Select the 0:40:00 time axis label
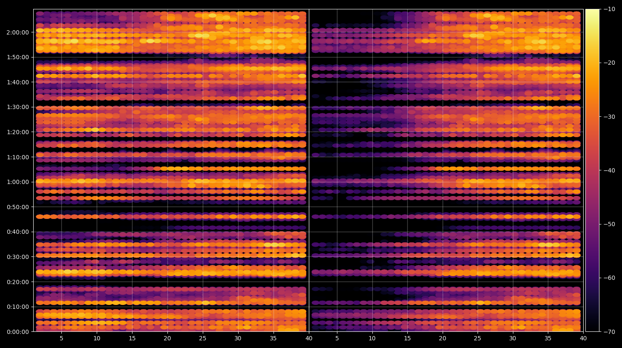Viewport: 622px width, 348px height. tap(18, 232)
